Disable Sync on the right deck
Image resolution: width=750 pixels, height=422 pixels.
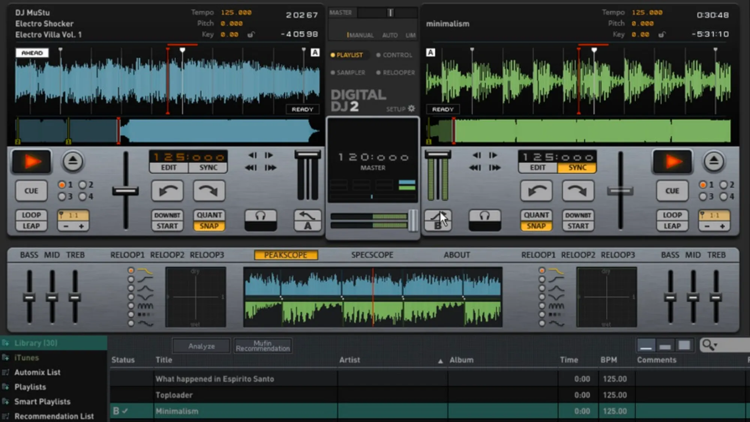tap(577, 168)
